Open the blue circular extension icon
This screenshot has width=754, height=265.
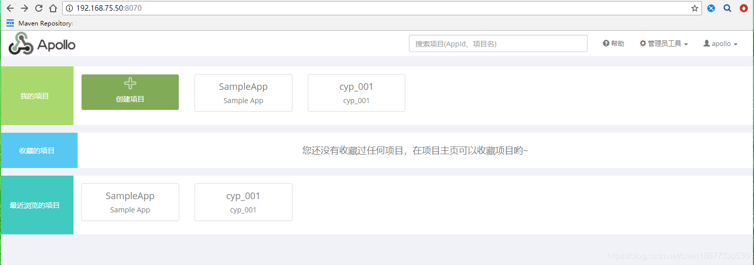(711, 8)
